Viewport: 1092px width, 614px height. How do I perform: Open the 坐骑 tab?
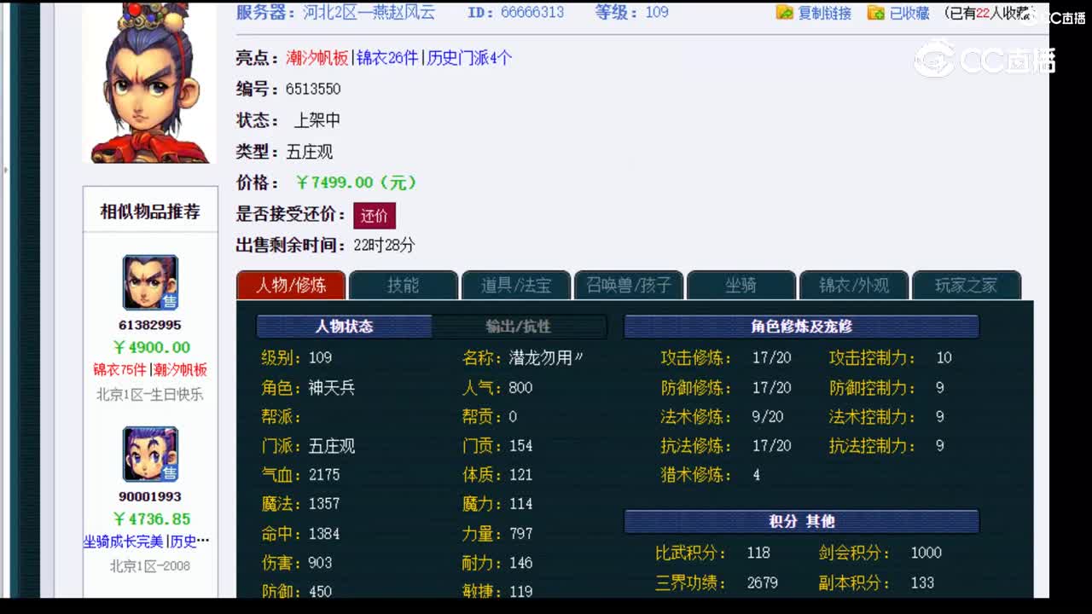point(741,287)
